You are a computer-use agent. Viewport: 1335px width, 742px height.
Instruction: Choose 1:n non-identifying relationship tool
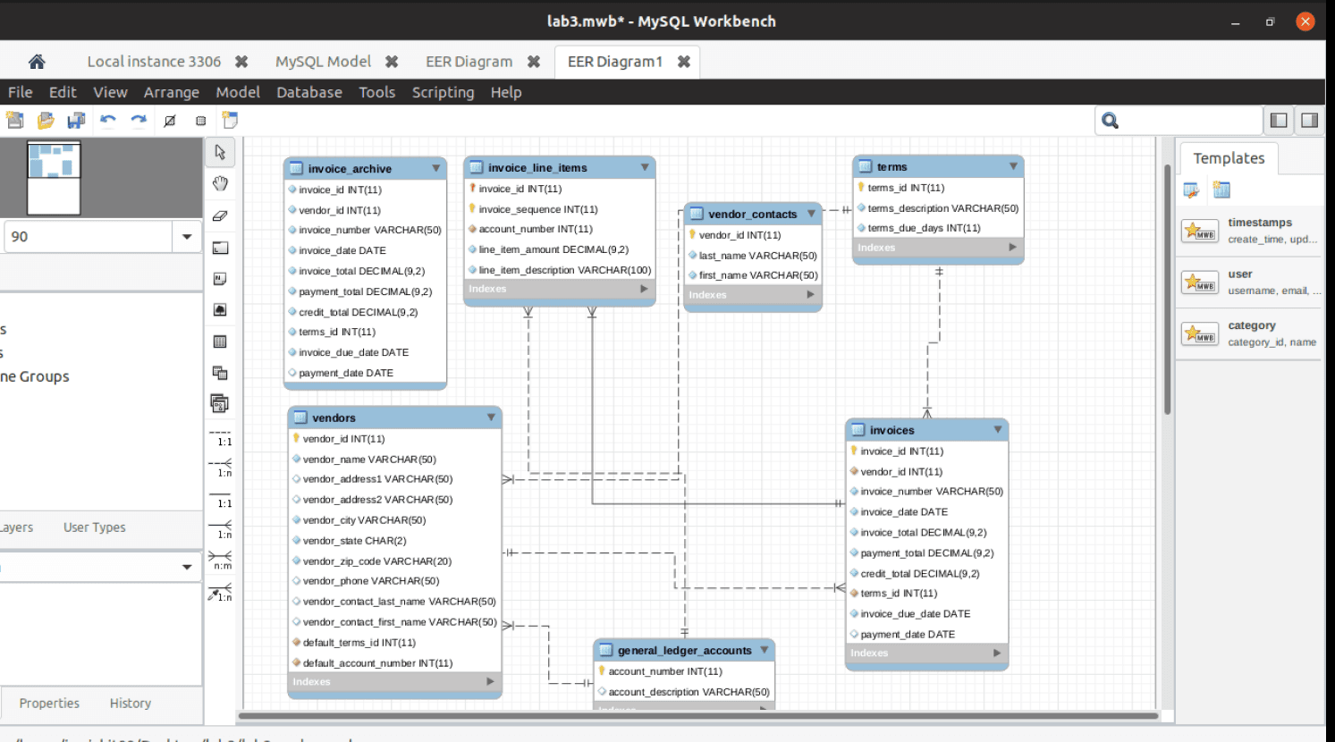pyautogui.click(x=220, y=468)
